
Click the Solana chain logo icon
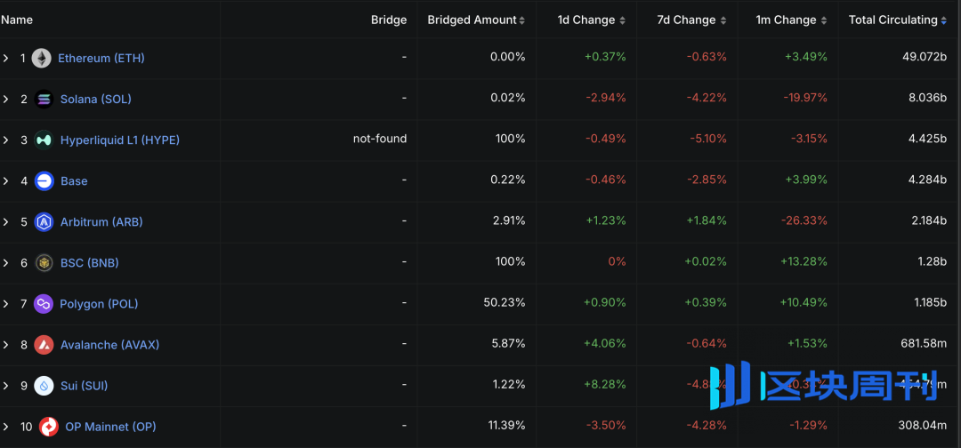44,99
